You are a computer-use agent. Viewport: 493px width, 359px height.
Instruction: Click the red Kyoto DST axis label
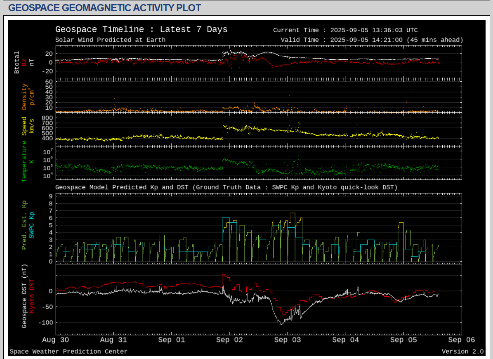32,296
